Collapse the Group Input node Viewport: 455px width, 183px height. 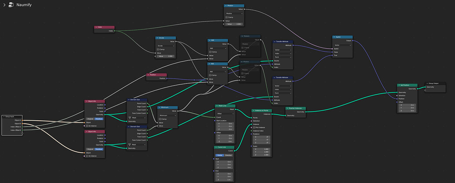click(x=4, y=117)
